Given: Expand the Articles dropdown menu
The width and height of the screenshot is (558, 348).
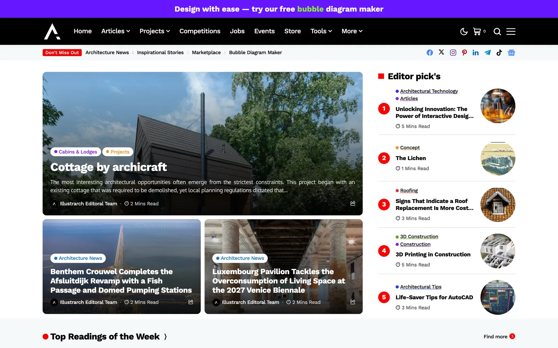Looking at the screenshot, I should coord(116,31).
